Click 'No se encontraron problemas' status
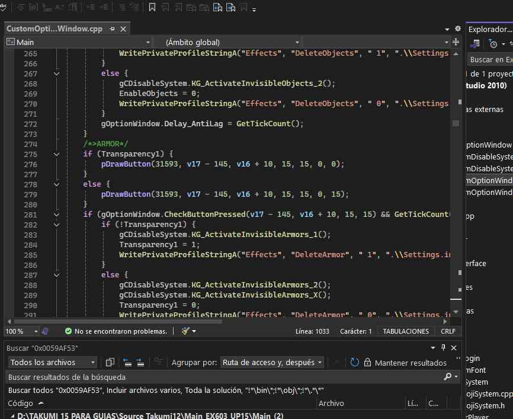 tap(116, 331)
